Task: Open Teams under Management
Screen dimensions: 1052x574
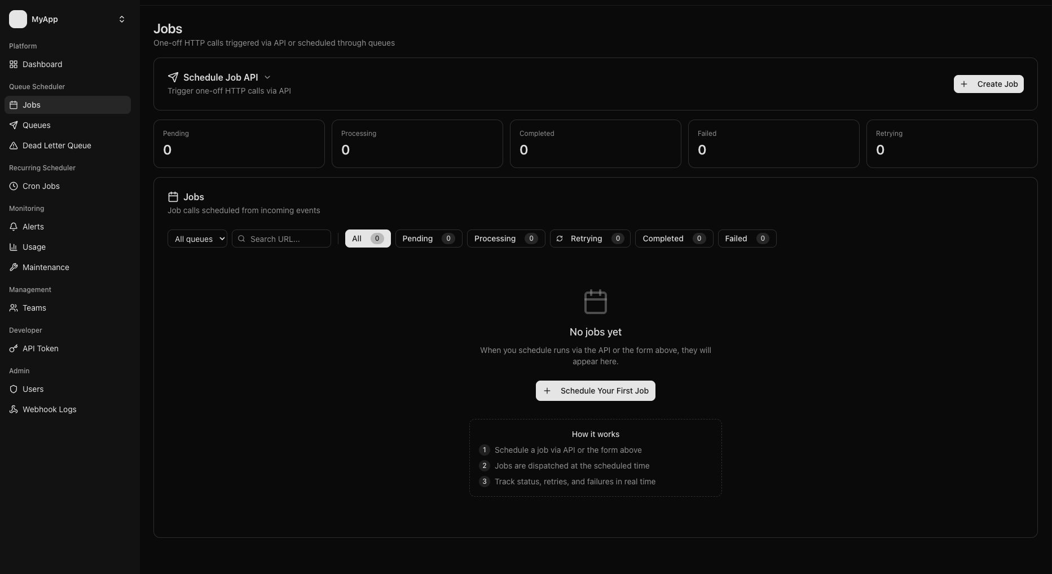Action: 34,308
